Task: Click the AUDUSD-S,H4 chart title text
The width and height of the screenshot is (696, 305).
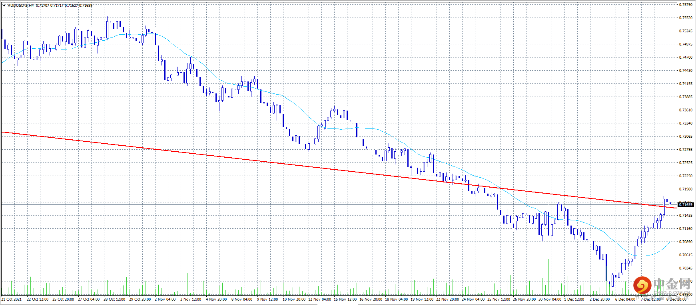Action: click(x=21, y=6)
